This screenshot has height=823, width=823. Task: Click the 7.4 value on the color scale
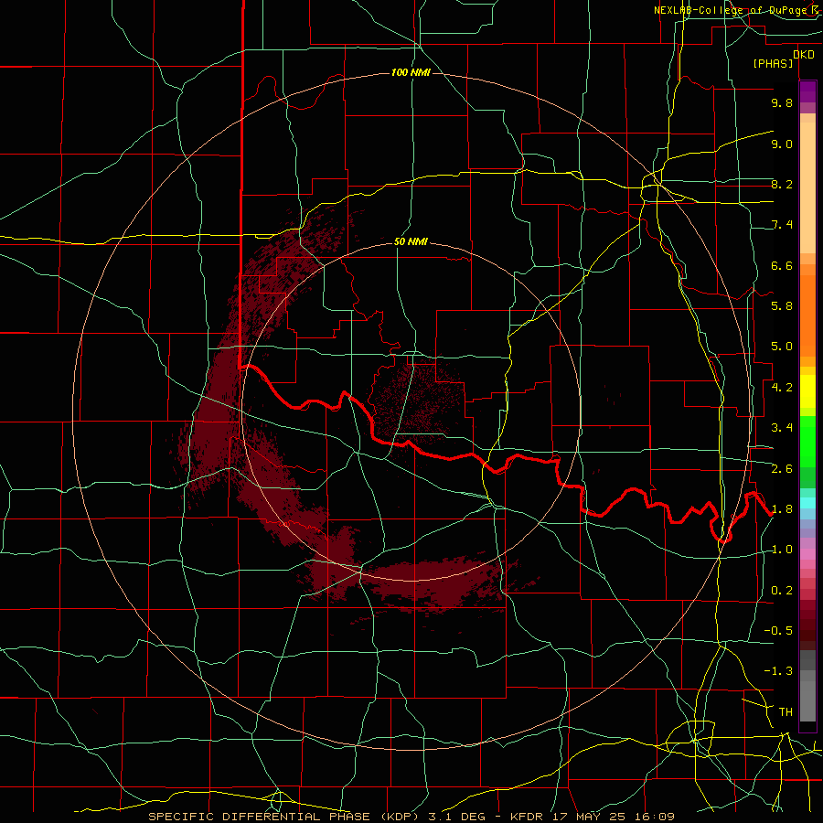point(782,225)
